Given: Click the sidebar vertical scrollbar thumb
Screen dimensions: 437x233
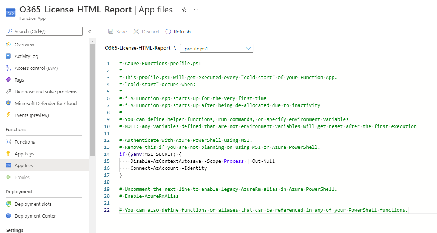Looking at the screenshot, I should click(x=92, y=100).
